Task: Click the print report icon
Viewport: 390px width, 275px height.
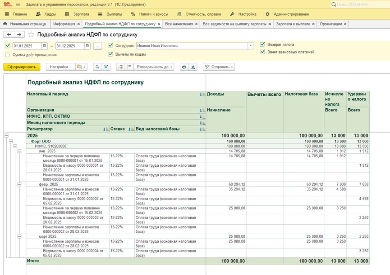Action: (x=184, y=67)
